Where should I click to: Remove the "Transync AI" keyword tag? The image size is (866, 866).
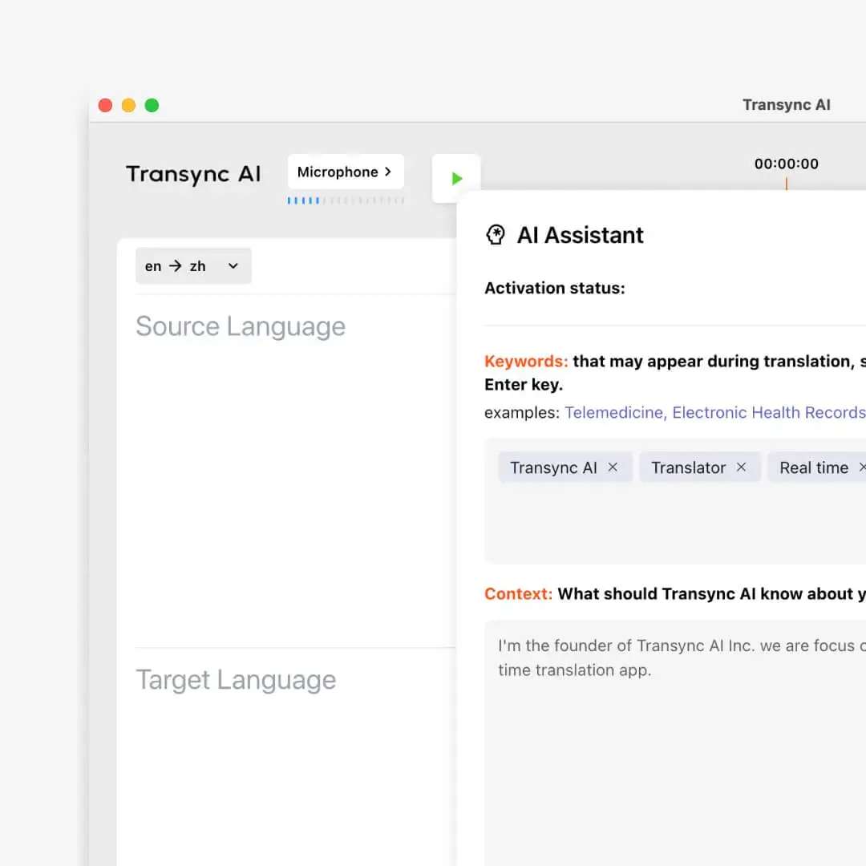click(x=612, y=466)
